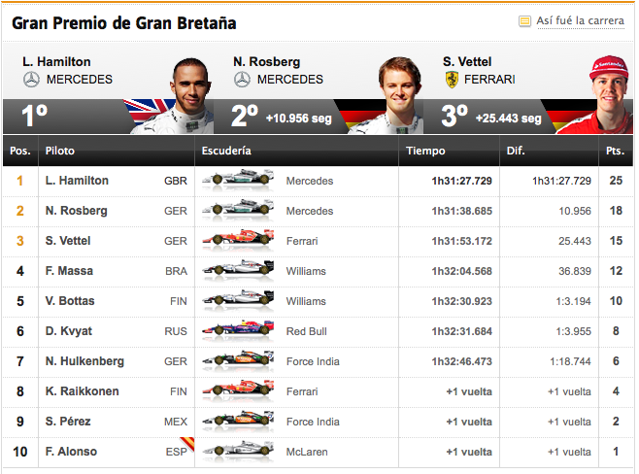639x474 pixels.
Task: Click the Piloto column header
Action: (60, 151)
